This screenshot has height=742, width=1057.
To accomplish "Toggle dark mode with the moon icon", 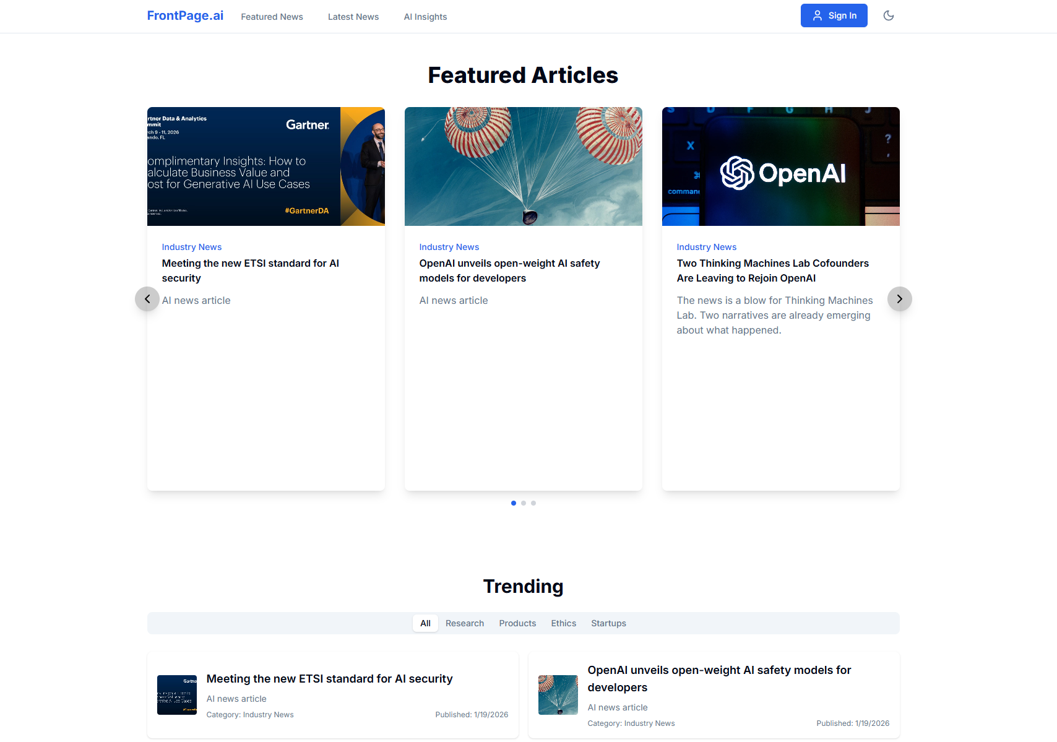I will coord(889,15).
